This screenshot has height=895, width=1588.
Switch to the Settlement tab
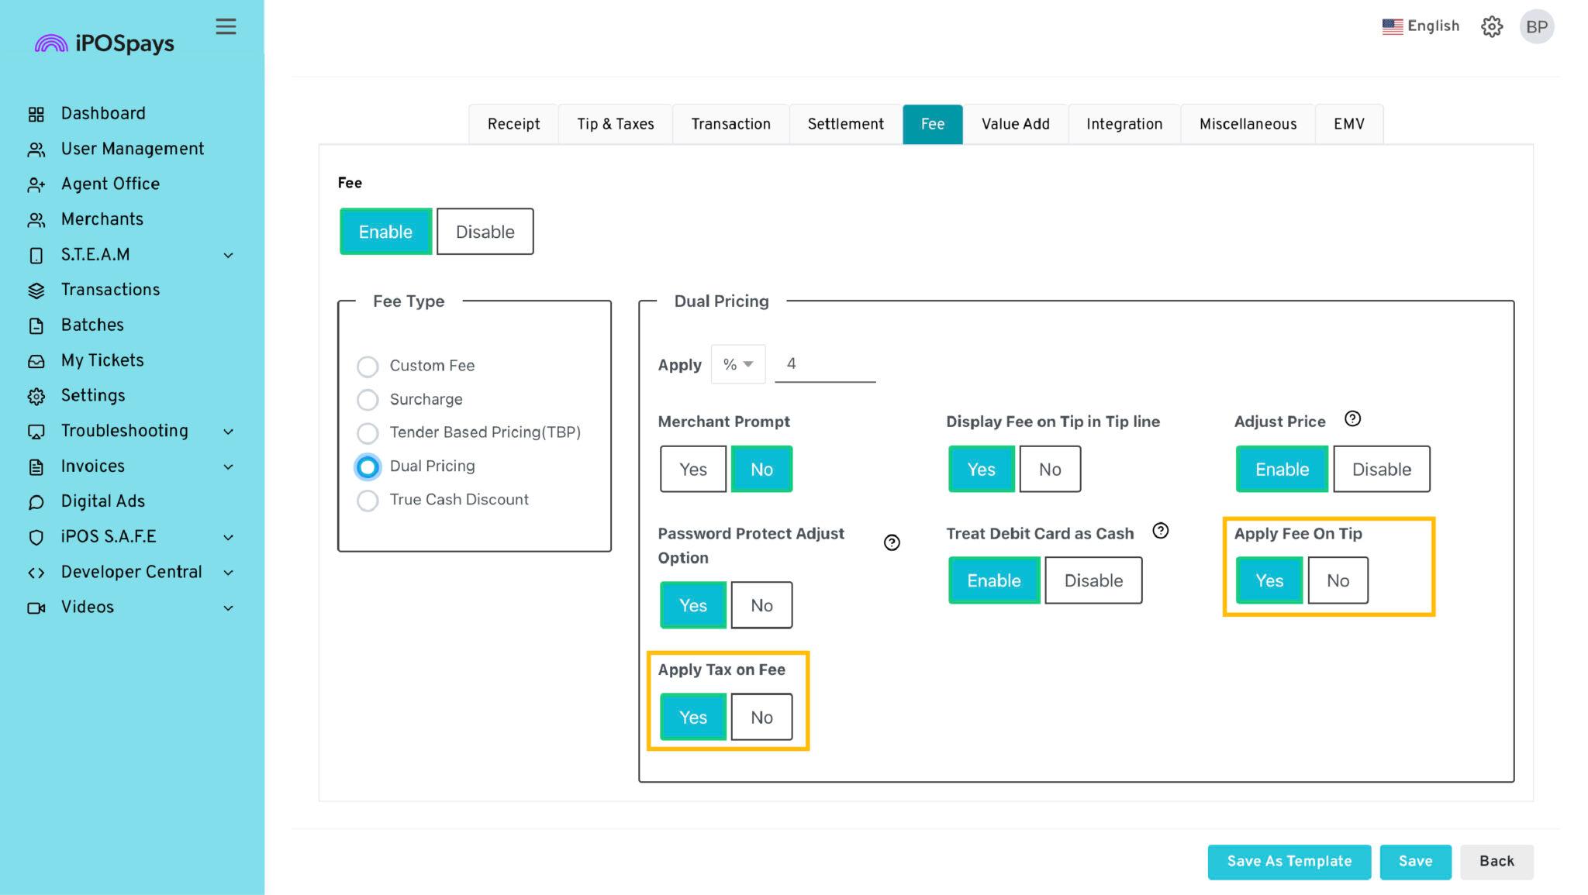845,123
